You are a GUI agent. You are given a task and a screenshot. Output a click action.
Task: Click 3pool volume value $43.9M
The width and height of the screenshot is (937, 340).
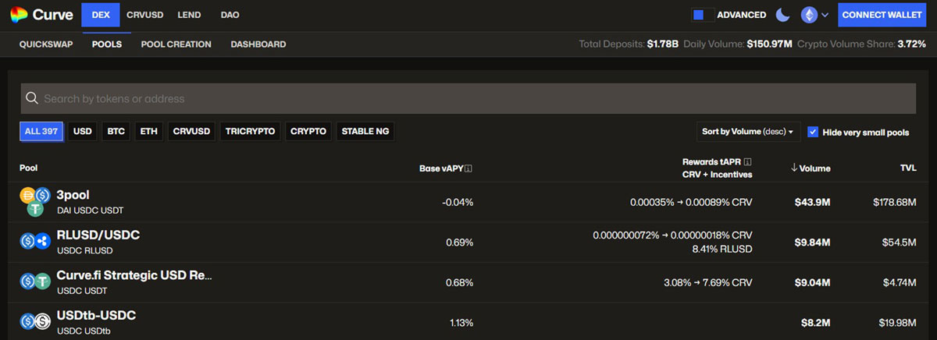tap(812, 202)
